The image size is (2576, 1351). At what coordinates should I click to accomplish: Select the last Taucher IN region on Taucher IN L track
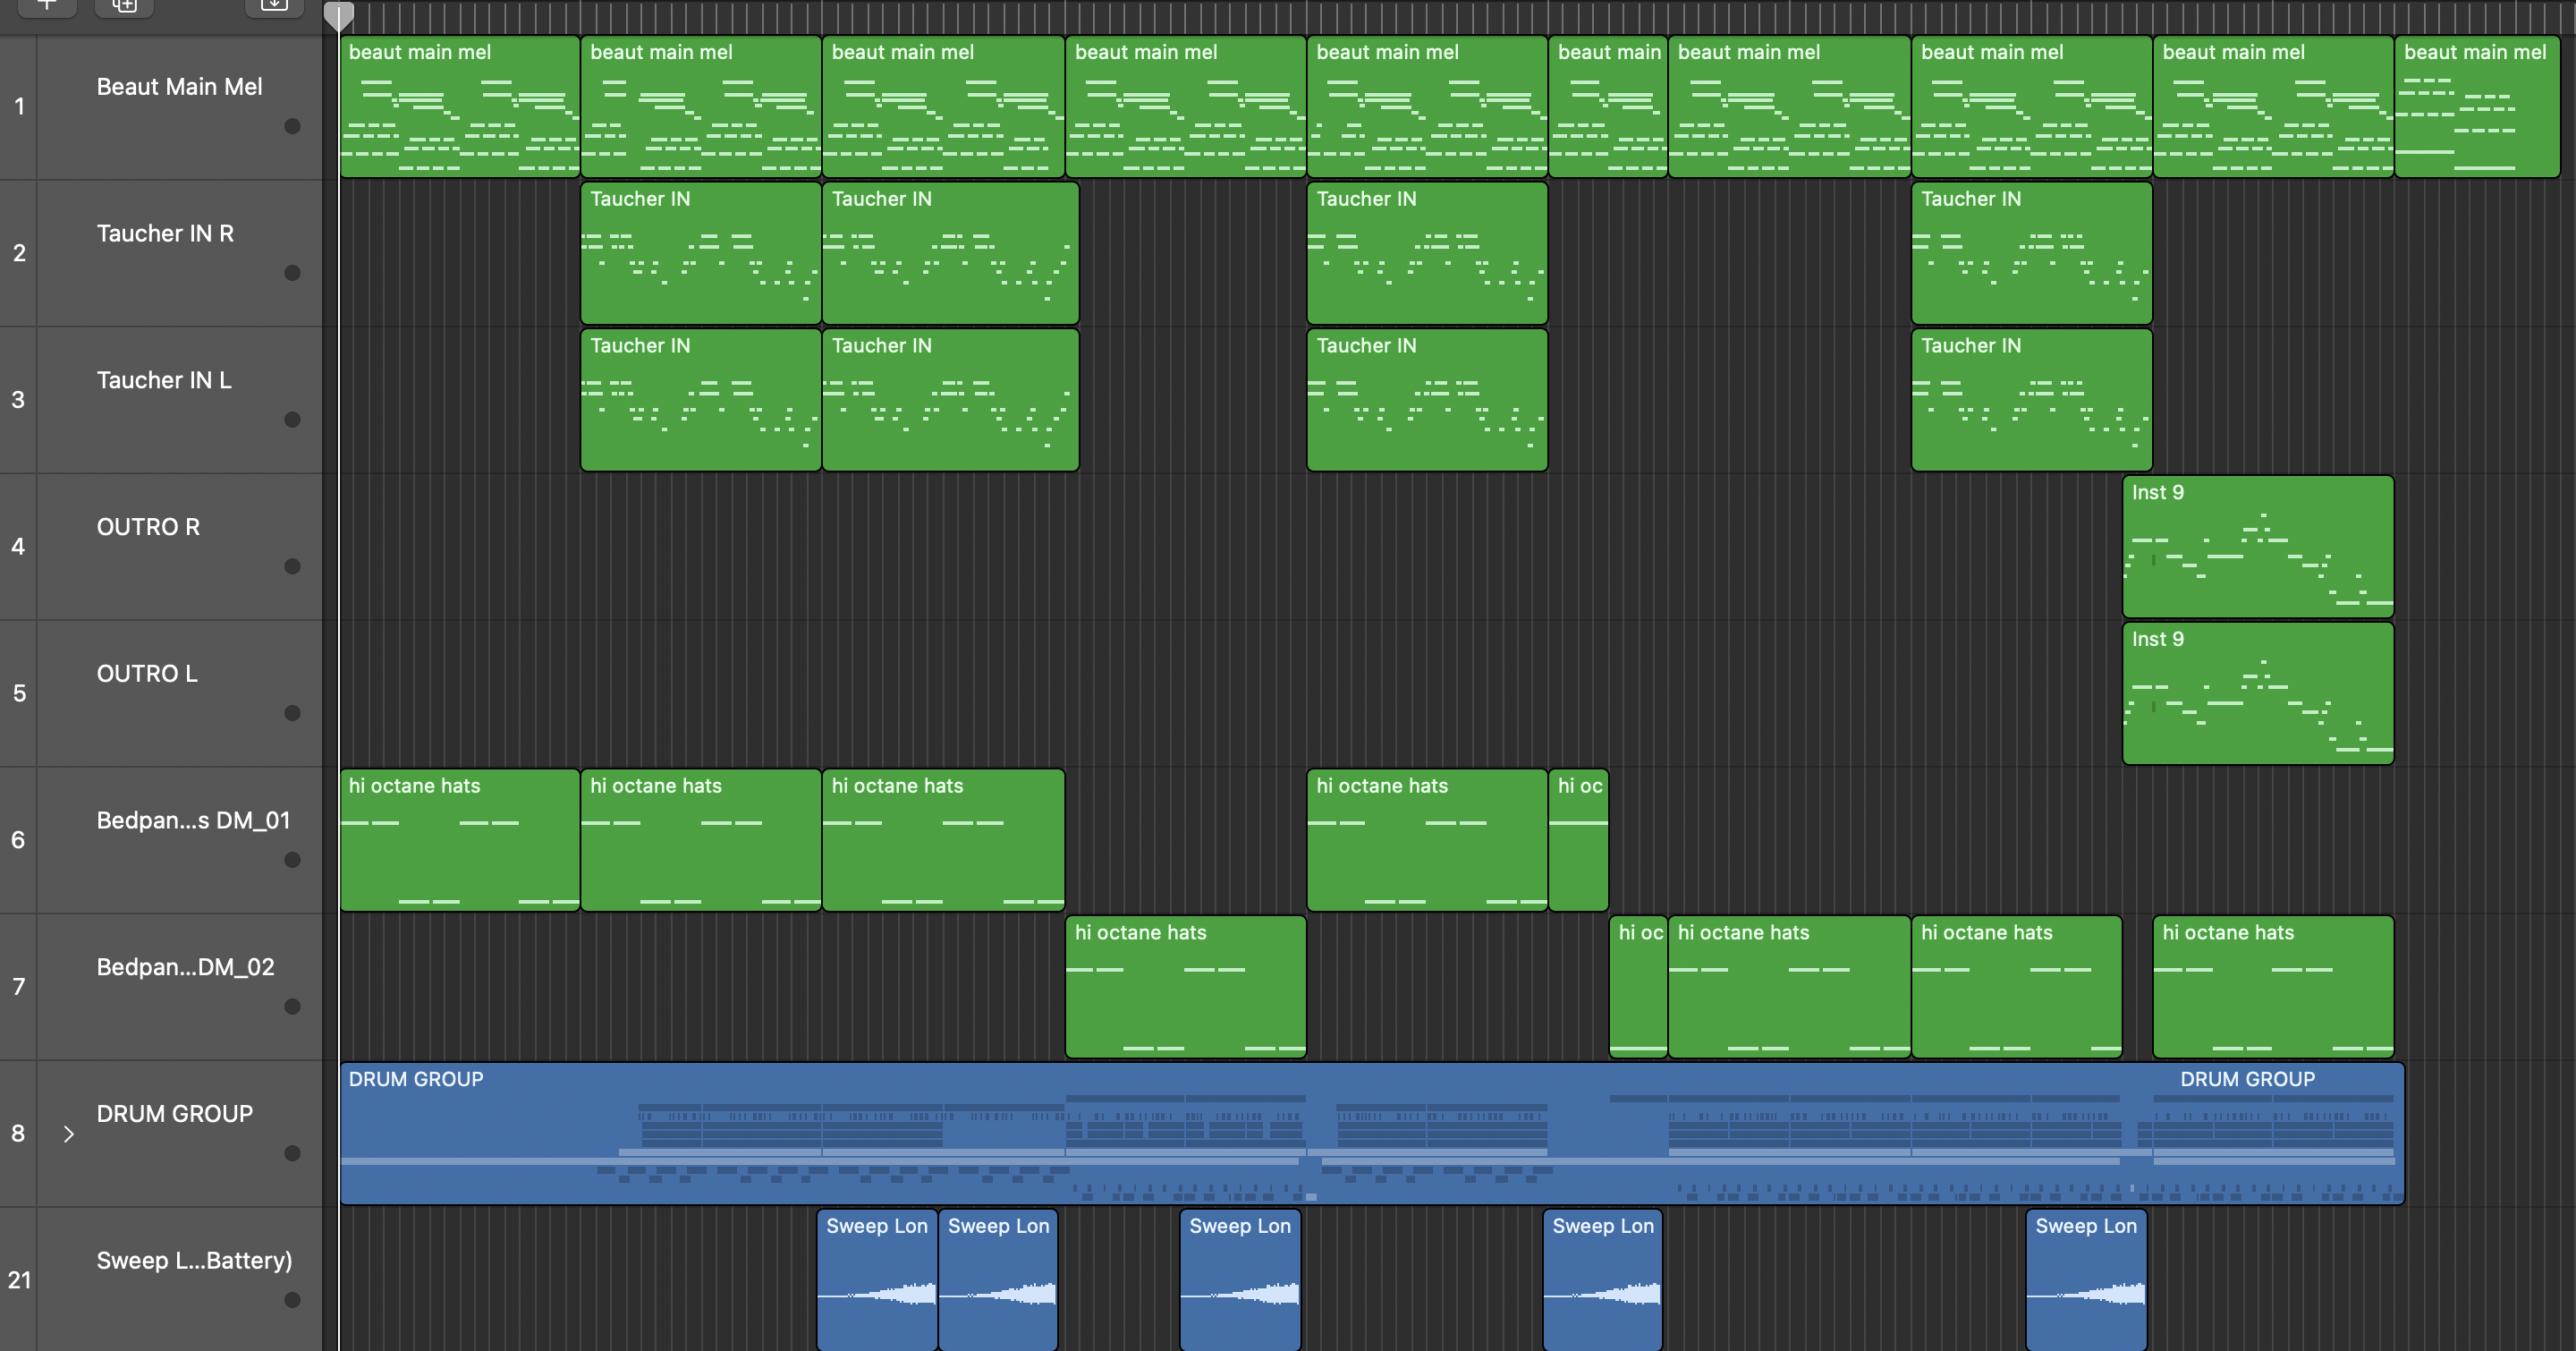pyautogui.click(x=2032, y=400)
